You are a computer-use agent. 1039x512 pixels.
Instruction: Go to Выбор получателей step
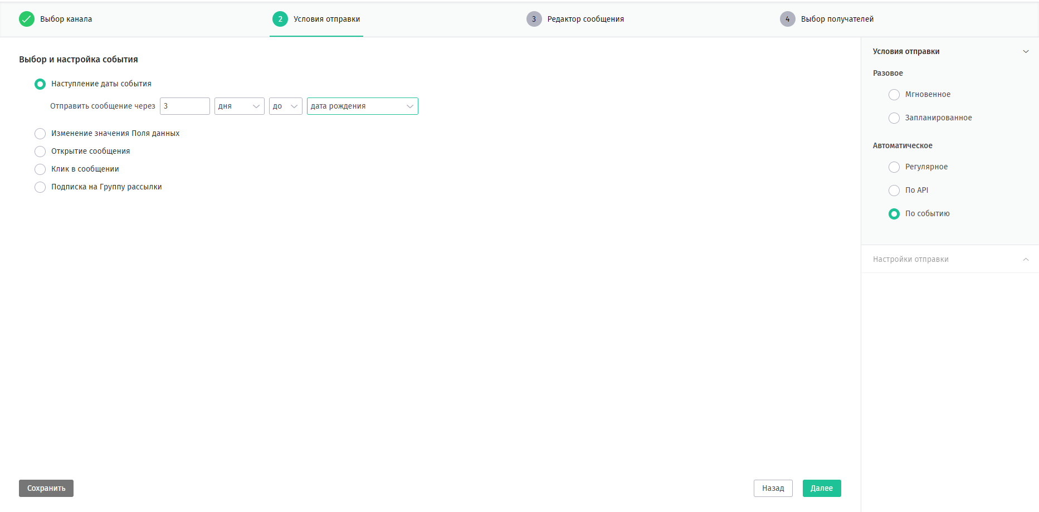click(x=837, y=19)
